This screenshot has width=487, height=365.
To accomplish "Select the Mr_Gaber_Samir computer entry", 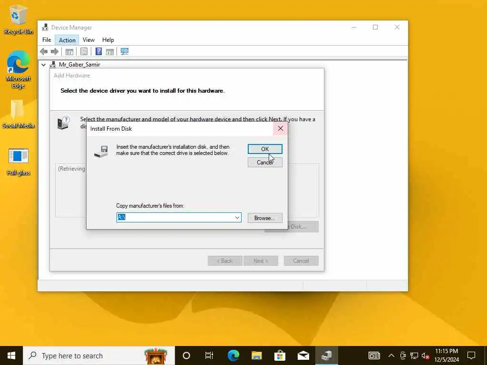I will 79,65.
